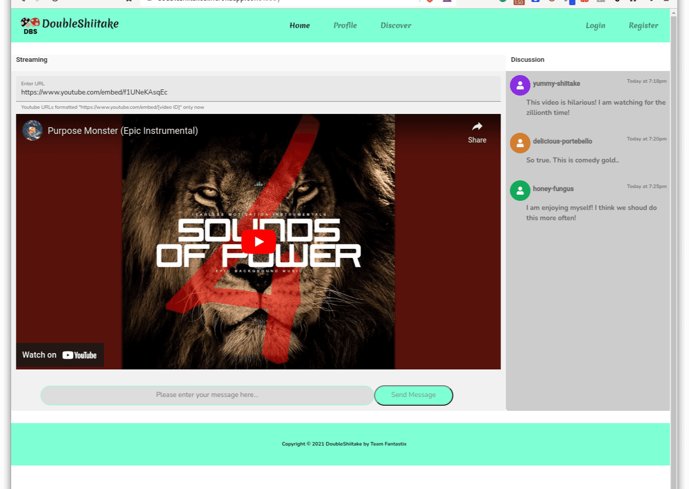The image size is (689, 489).
Task: Click the 'This video is hilarious!' message
Action: pos(596,107)
